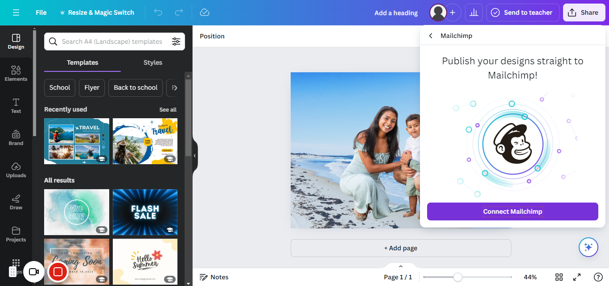This screenshot has width=609, height=286.
Task: Click the red stop recording button
Action: 58,272
